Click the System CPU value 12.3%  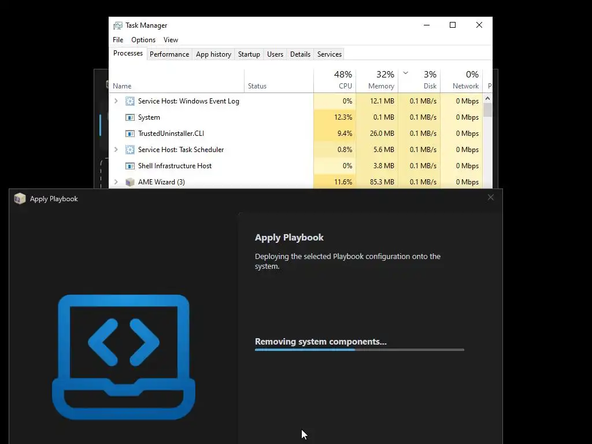[x=343, y=117]
